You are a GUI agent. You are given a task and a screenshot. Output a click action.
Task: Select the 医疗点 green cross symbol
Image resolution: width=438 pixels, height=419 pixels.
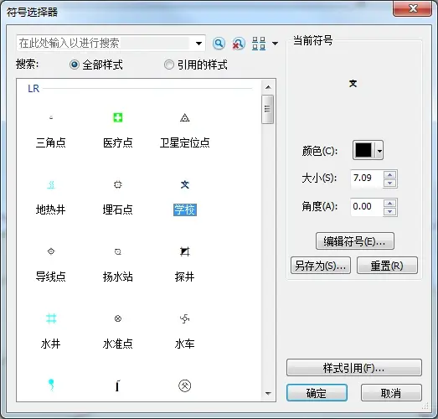[117, 117]
